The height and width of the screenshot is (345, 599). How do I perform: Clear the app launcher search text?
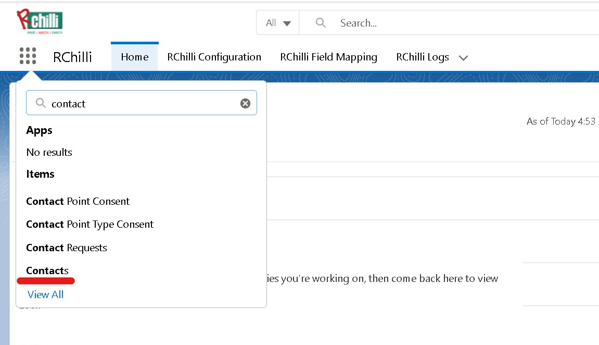point(245,103)
